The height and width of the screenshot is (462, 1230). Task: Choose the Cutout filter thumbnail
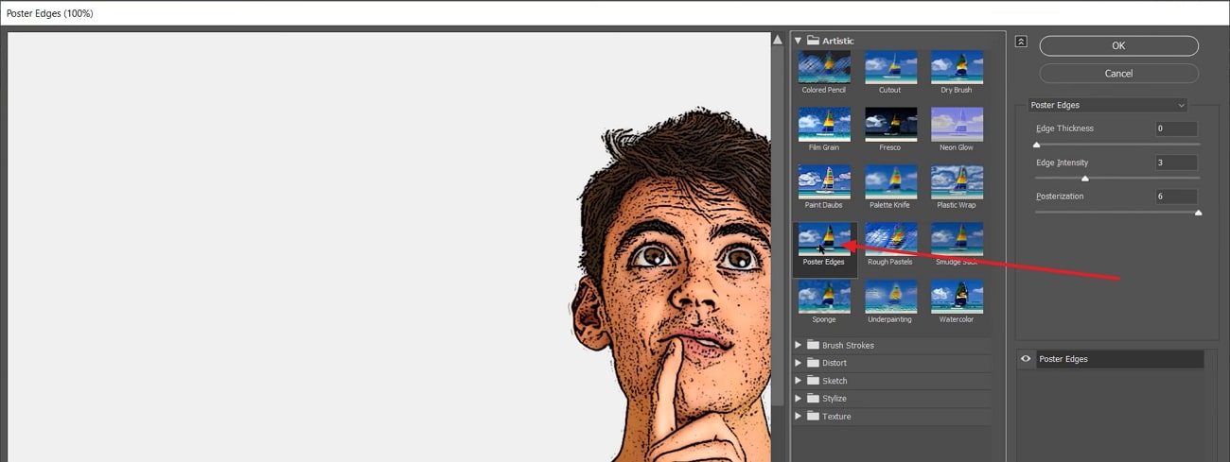click(x=890, y=68)
